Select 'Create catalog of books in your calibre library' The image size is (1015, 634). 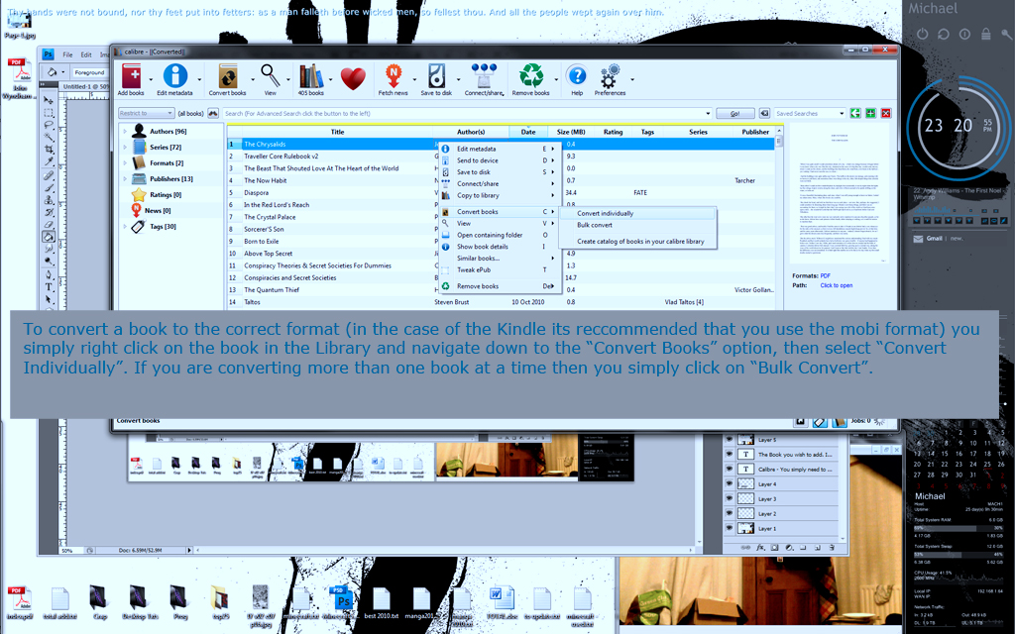638,242
